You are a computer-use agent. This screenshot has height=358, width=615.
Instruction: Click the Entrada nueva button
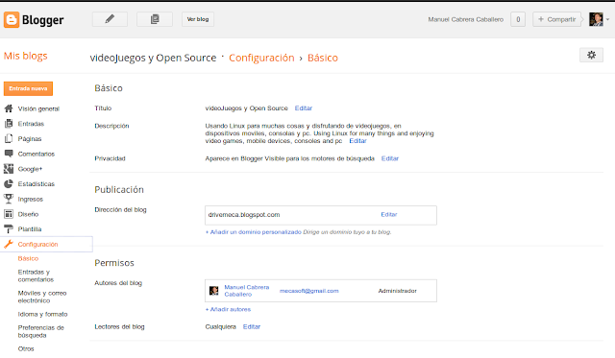[x=28, y=88]
